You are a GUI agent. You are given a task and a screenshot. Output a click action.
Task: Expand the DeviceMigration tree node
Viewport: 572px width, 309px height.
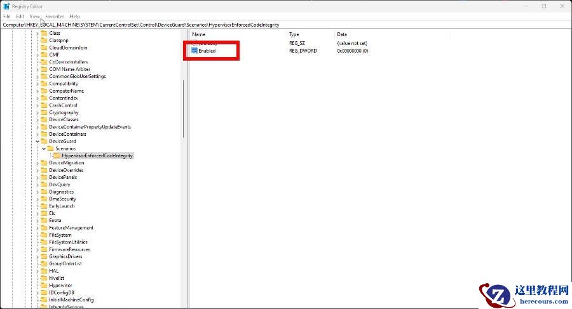[37, 163]
